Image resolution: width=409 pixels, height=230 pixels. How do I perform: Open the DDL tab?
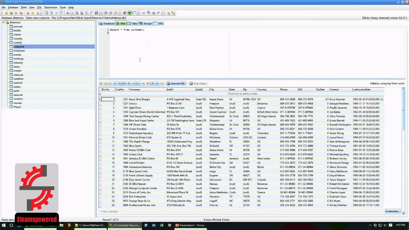point(158,23)
